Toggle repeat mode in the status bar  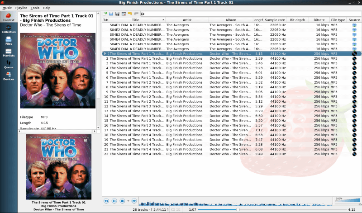pos(173,209)
